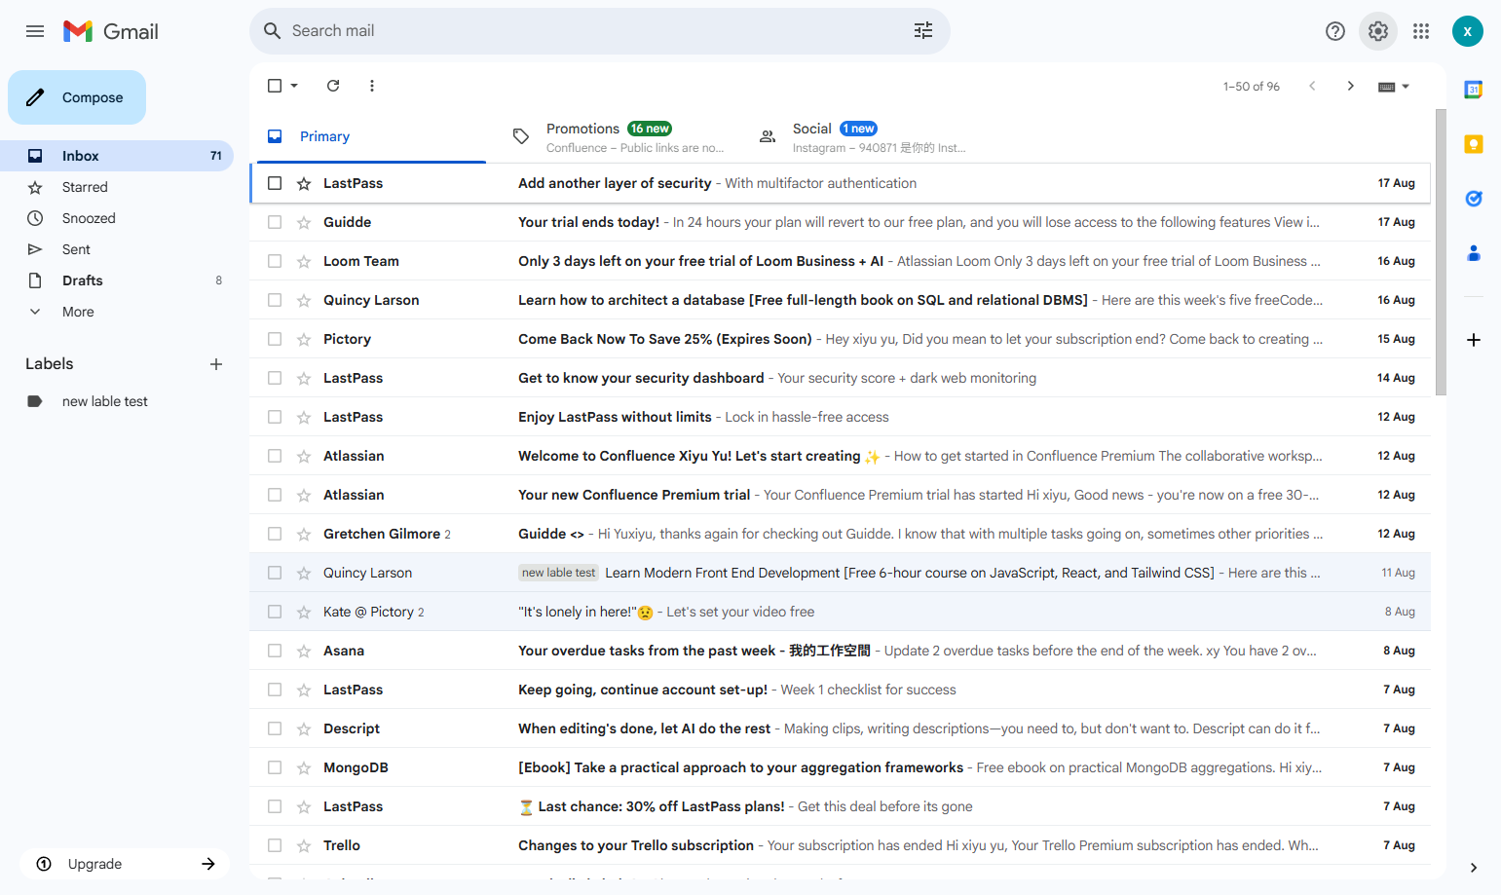
Task: Open Starred messages
Action: (x=117, y=187)
